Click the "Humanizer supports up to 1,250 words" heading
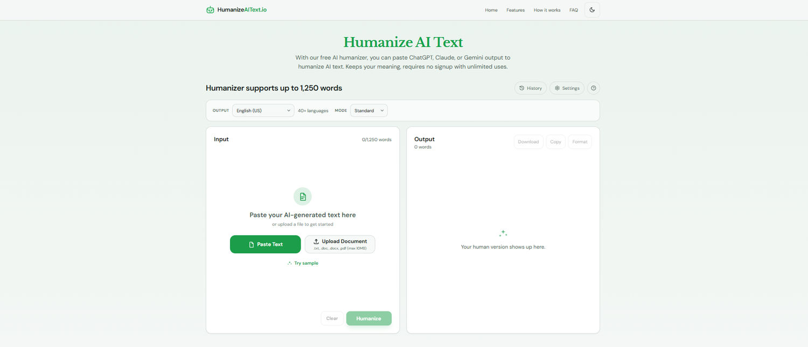 point(274,88)
